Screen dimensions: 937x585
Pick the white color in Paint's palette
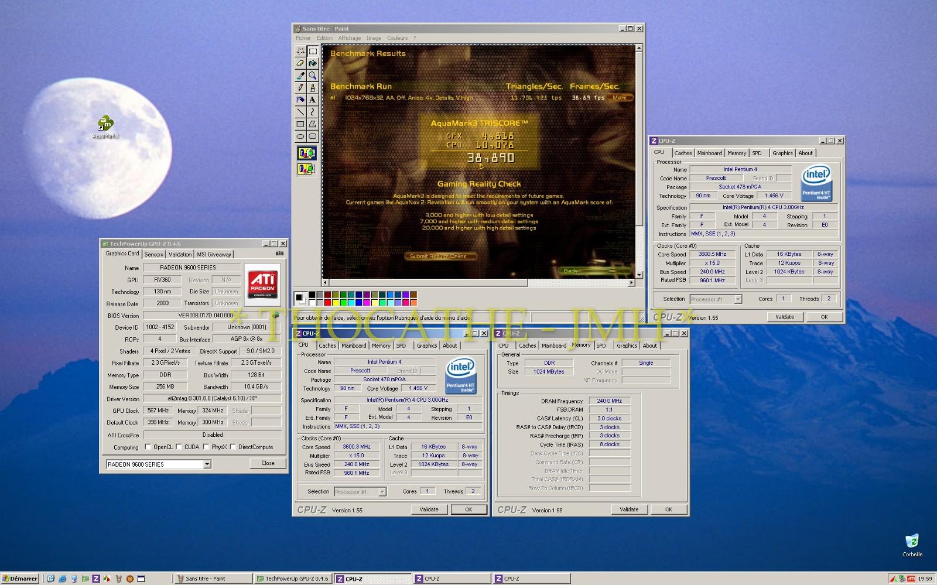click(313, 302)
